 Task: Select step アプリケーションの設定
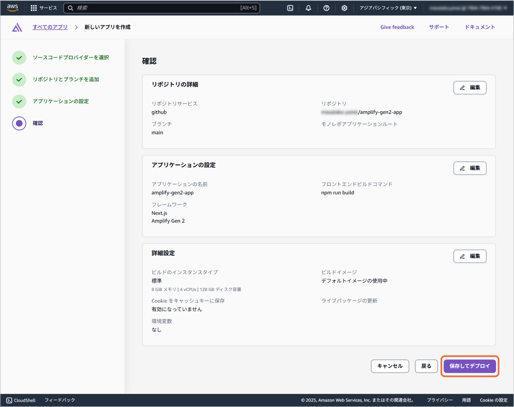(61, 101)
